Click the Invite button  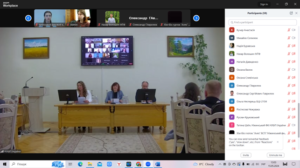[x=246, y=155]
